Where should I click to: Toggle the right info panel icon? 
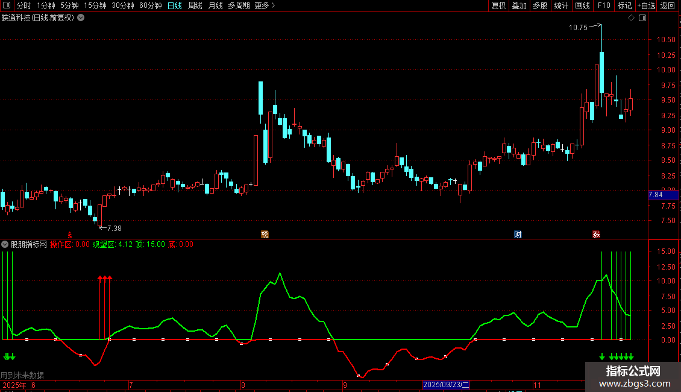[642, 17]
